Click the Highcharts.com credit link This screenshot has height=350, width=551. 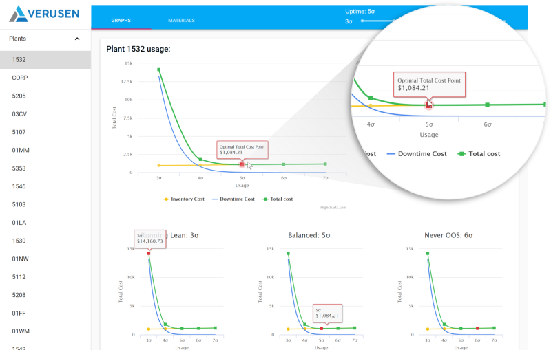(333, 207)
